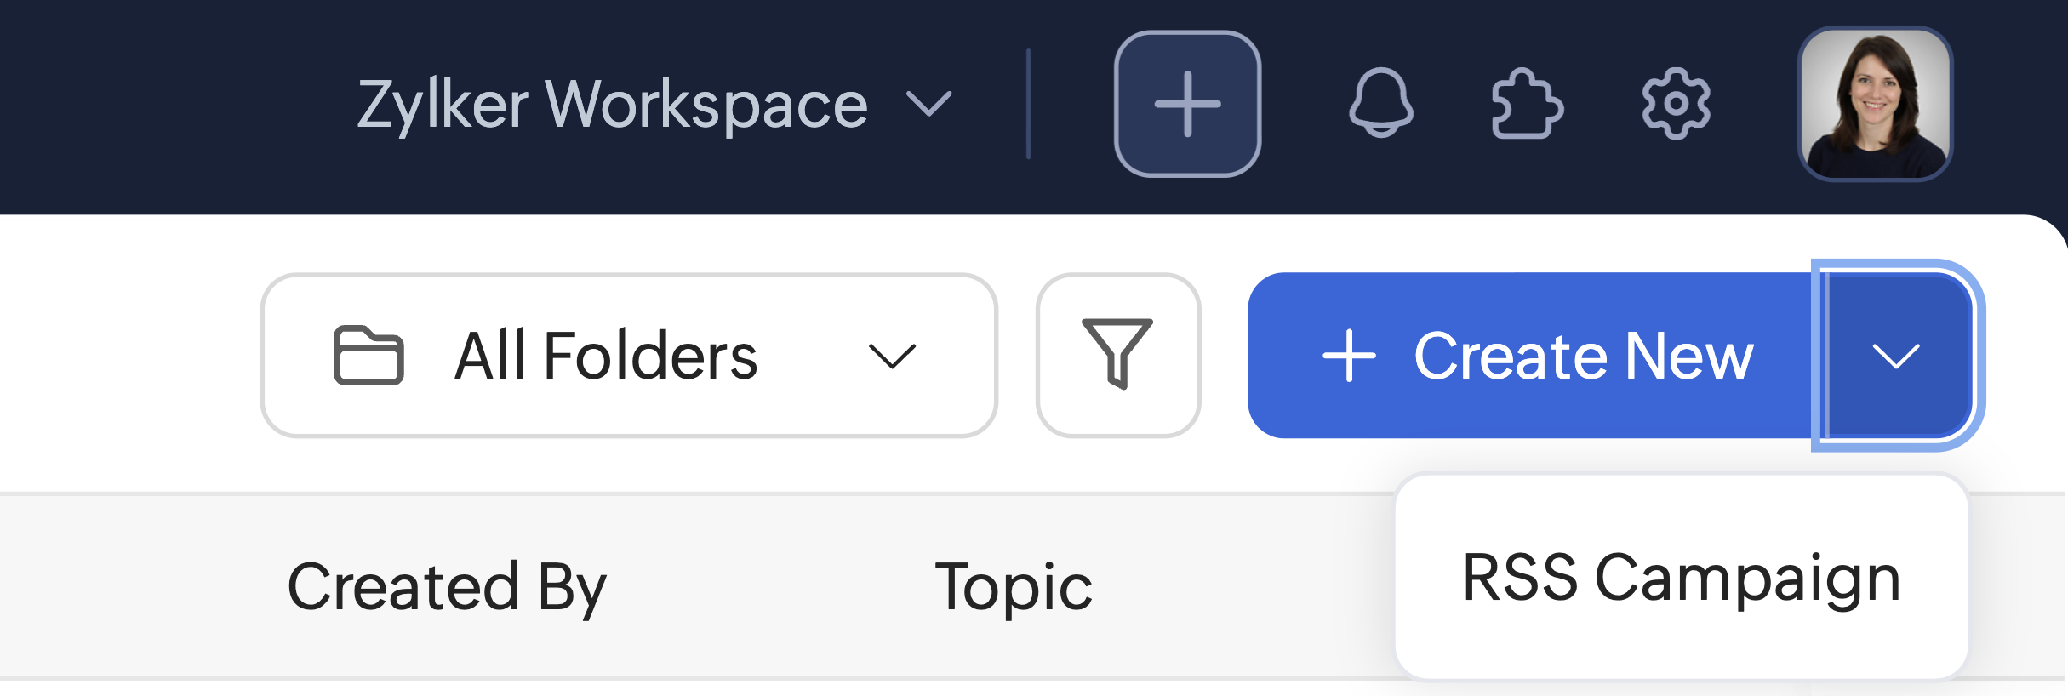Open the notifications bell
Viewport: 2068px width, 696px height.
coord(1380,103)
